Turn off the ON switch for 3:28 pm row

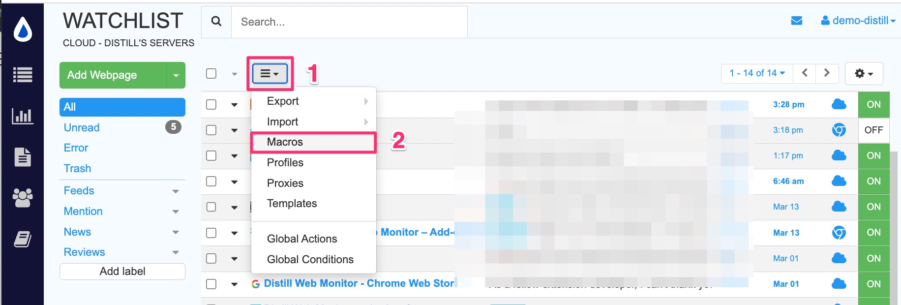(x=873, y=104)
